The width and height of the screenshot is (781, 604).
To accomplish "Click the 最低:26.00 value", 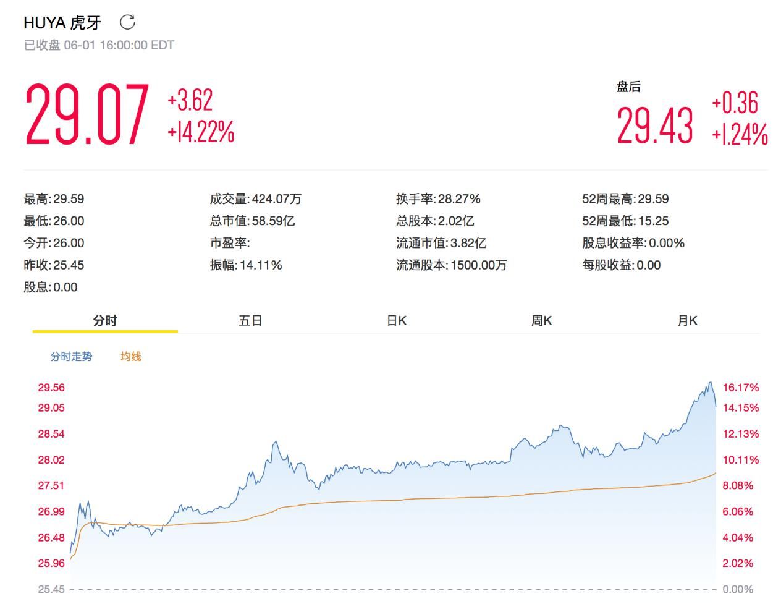I will click(x=54, y=221).
